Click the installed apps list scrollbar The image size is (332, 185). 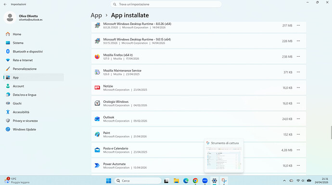click(x=331, y=133)
